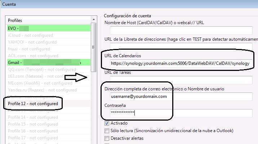Select Profile 14 - not configured
258x144 pixels.
[x=49, y=117]
